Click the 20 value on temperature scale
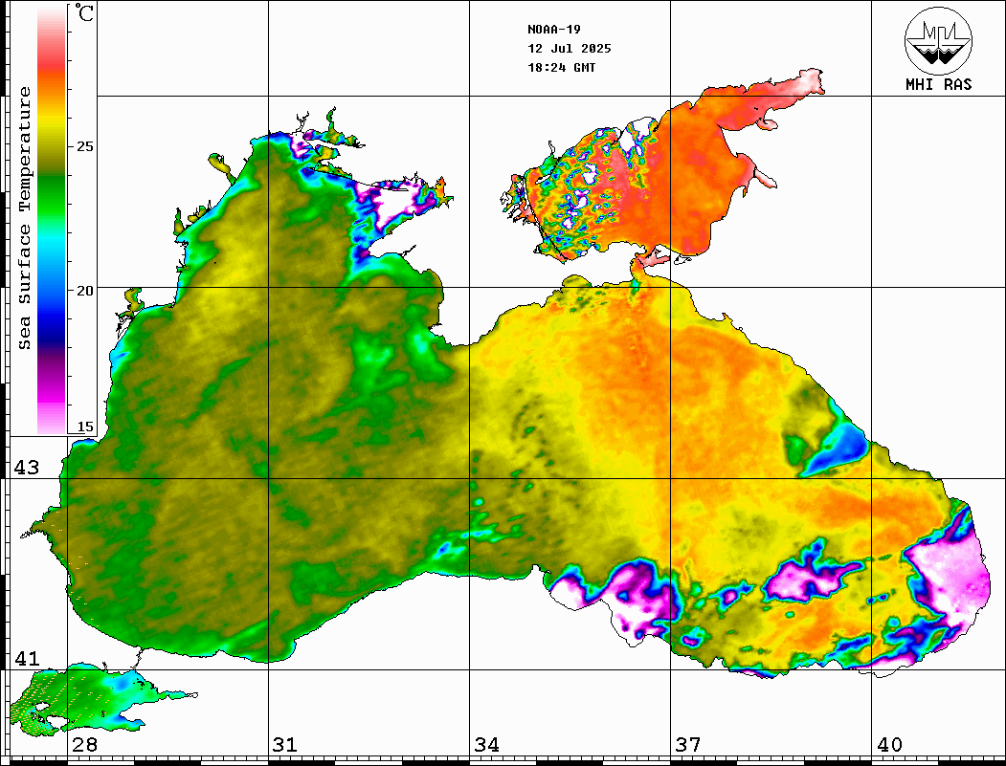1006x766 pixels. click(x=84, y=291)
